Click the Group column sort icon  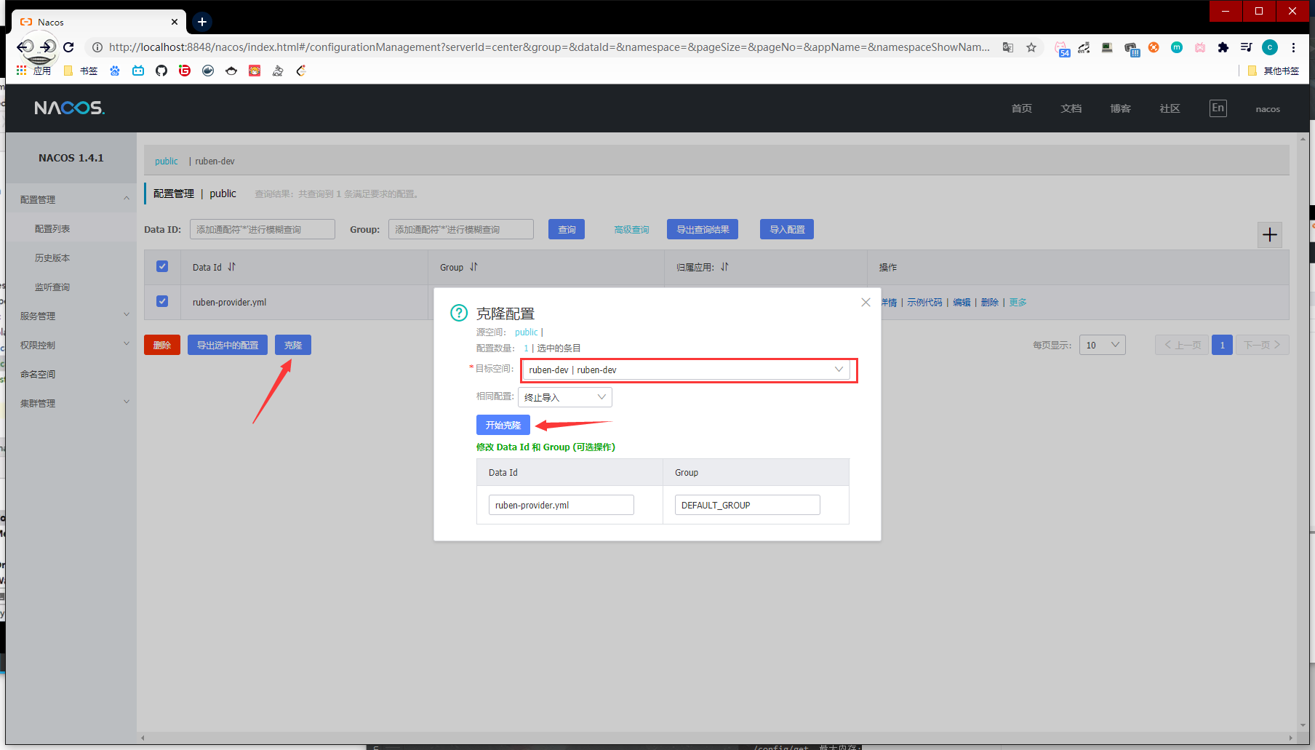tap(473, 267)
